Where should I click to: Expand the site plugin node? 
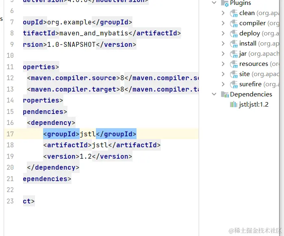point(223,74)
